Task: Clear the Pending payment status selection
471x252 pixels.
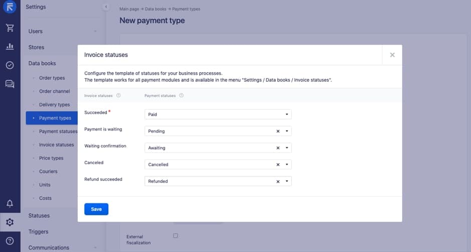Action: coord(278,131)
